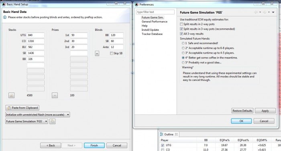Image resolution: width=281 pixels, height=151 pixels.
Task: Open the Nash initialization dropdown
Action: (38, 115)
